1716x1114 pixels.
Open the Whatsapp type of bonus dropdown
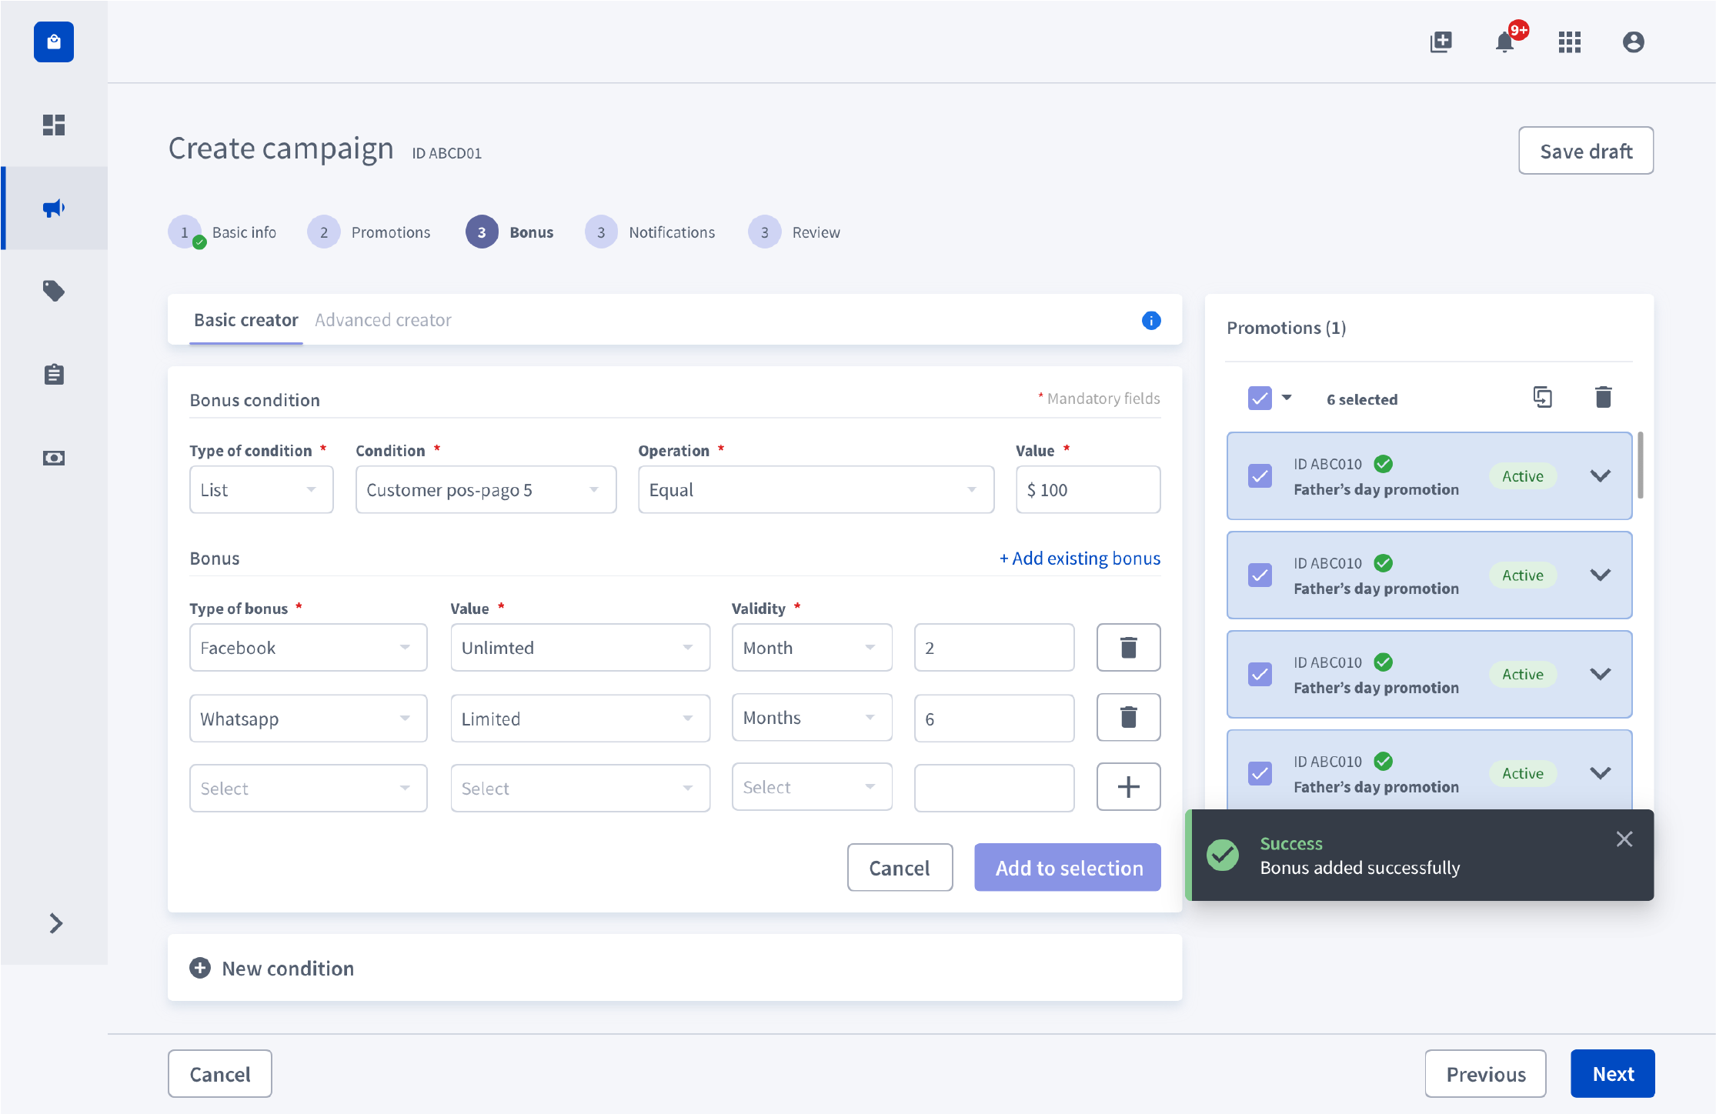[x=308, y=718]
